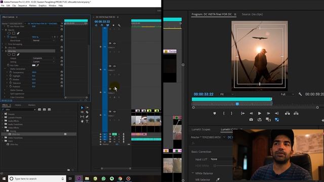Toggle lock on Video 3 track
The image size is (324, 182).
click(x=100, y=70)
